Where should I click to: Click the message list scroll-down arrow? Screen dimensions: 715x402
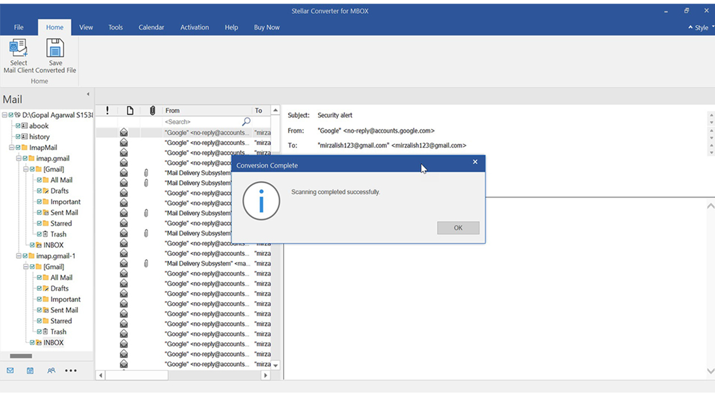[275, 365]
